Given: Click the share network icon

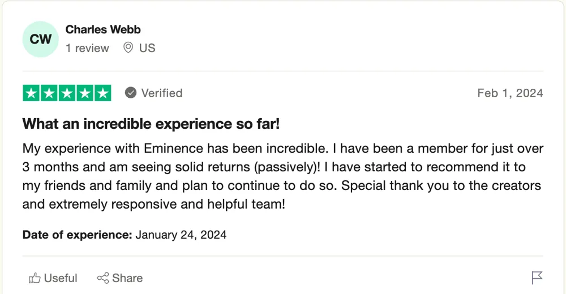Looking at the screenshot, I should 103,278.
